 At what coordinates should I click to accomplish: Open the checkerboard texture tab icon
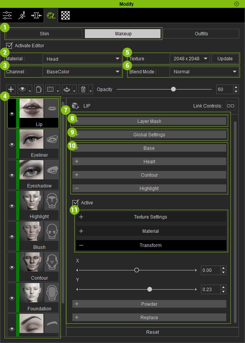[65, 16]
